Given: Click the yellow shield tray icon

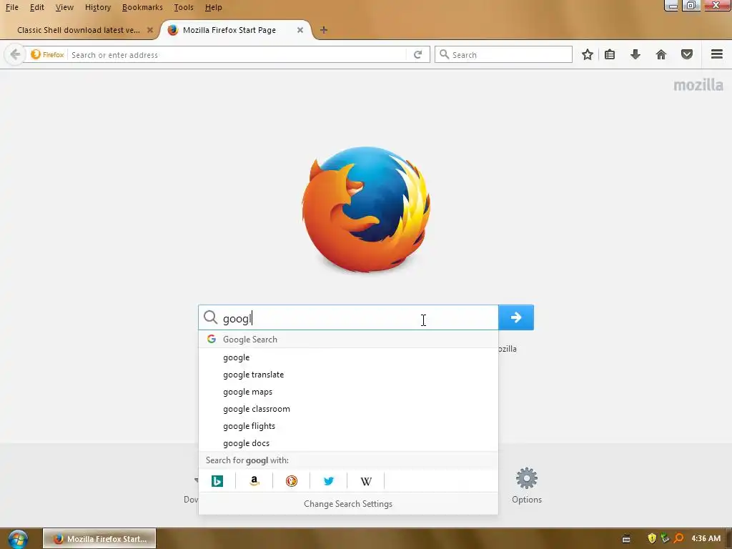Looking at the screenshot, I should click(652, 538).
